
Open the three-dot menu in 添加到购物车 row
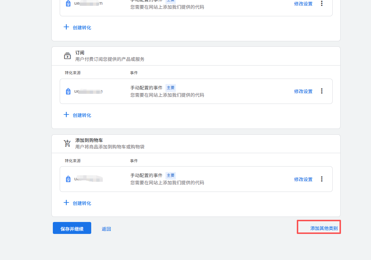click(321, 179)
